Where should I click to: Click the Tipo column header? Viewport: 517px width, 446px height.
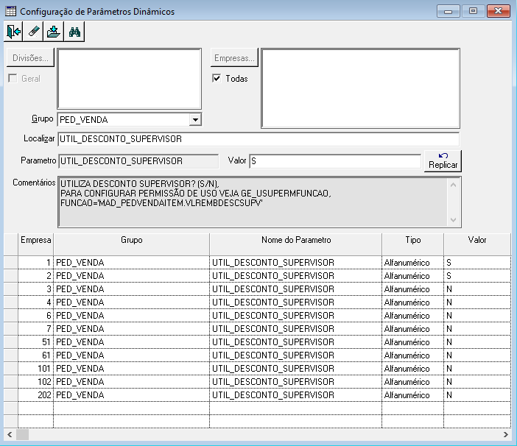413,244
